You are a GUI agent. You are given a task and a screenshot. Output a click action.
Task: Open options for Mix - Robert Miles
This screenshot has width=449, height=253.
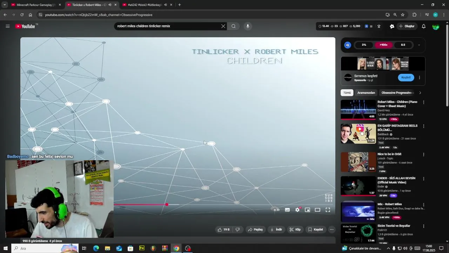(423, 205)
